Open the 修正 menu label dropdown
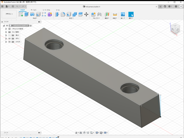Viewport: 184px width, 138px height. pos(71,18)
